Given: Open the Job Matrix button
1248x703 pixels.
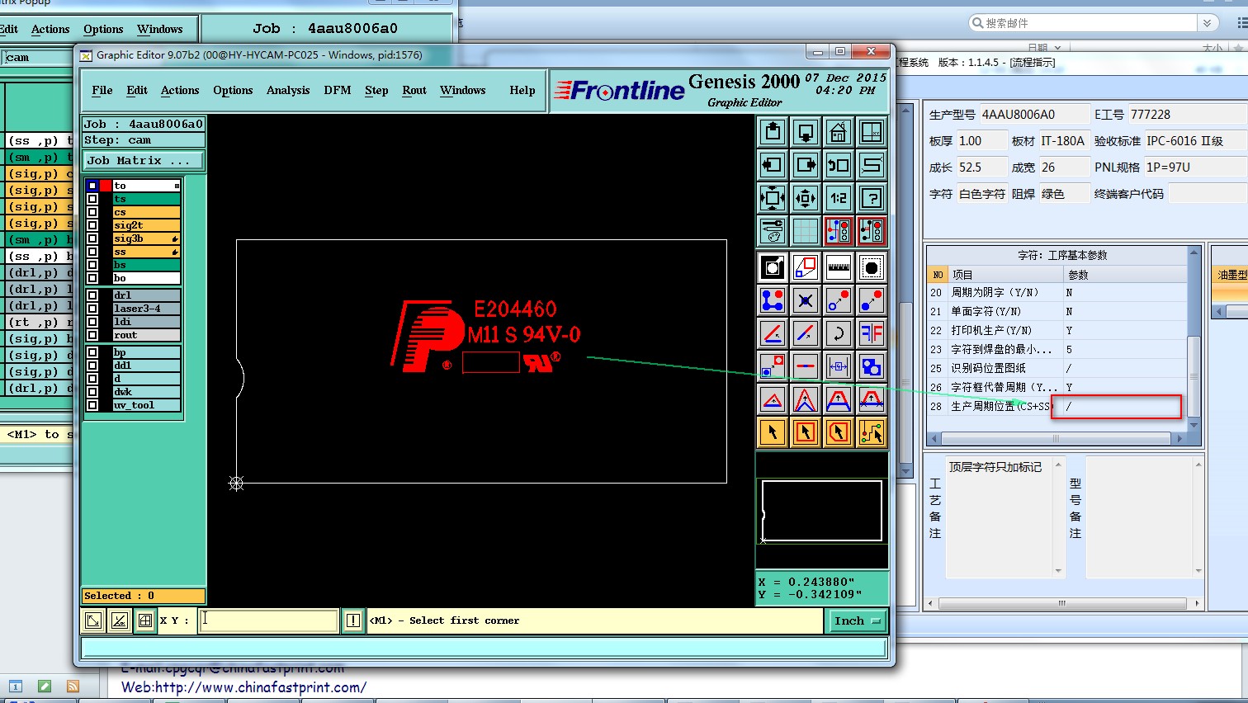Looking at the screenshot, I should (x=144, y=160).
